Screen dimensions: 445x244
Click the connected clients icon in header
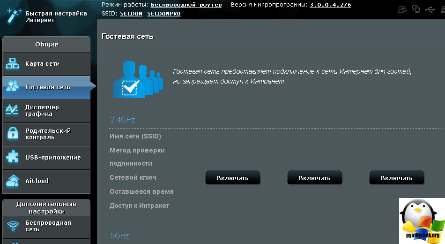pos(402,9)
